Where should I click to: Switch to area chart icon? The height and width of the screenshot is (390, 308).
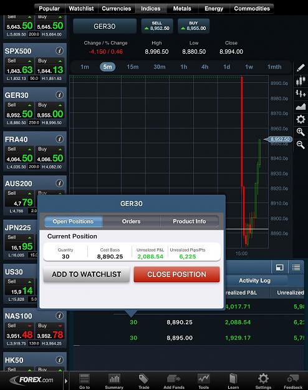[x=301, y=107]
